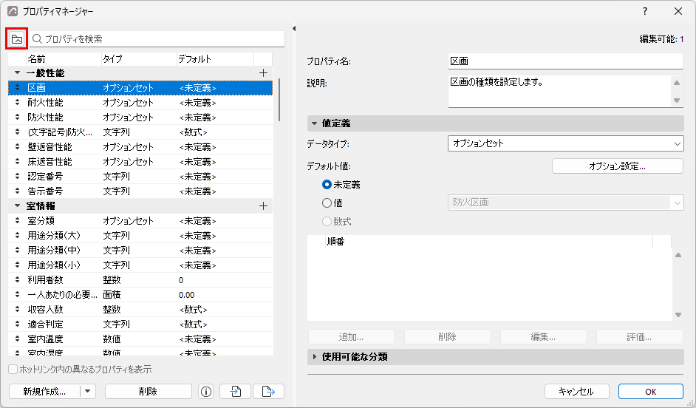Click the reorder handle of 利用者数 row
Viewport: 696px width, 408px height.
pos(17,280)
